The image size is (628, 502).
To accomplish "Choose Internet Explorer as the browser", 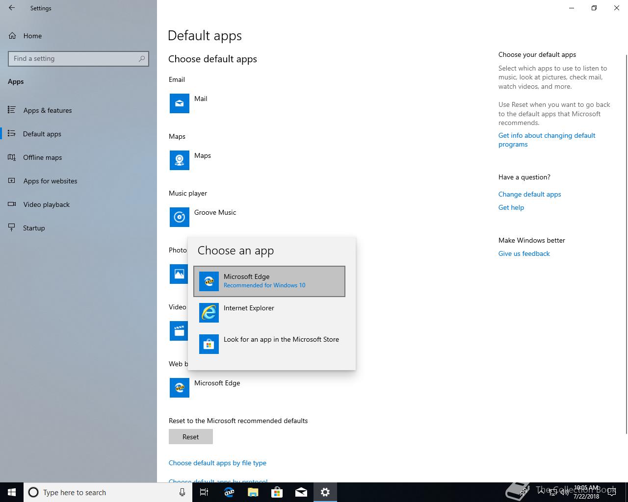I will (x=269, y=313).
